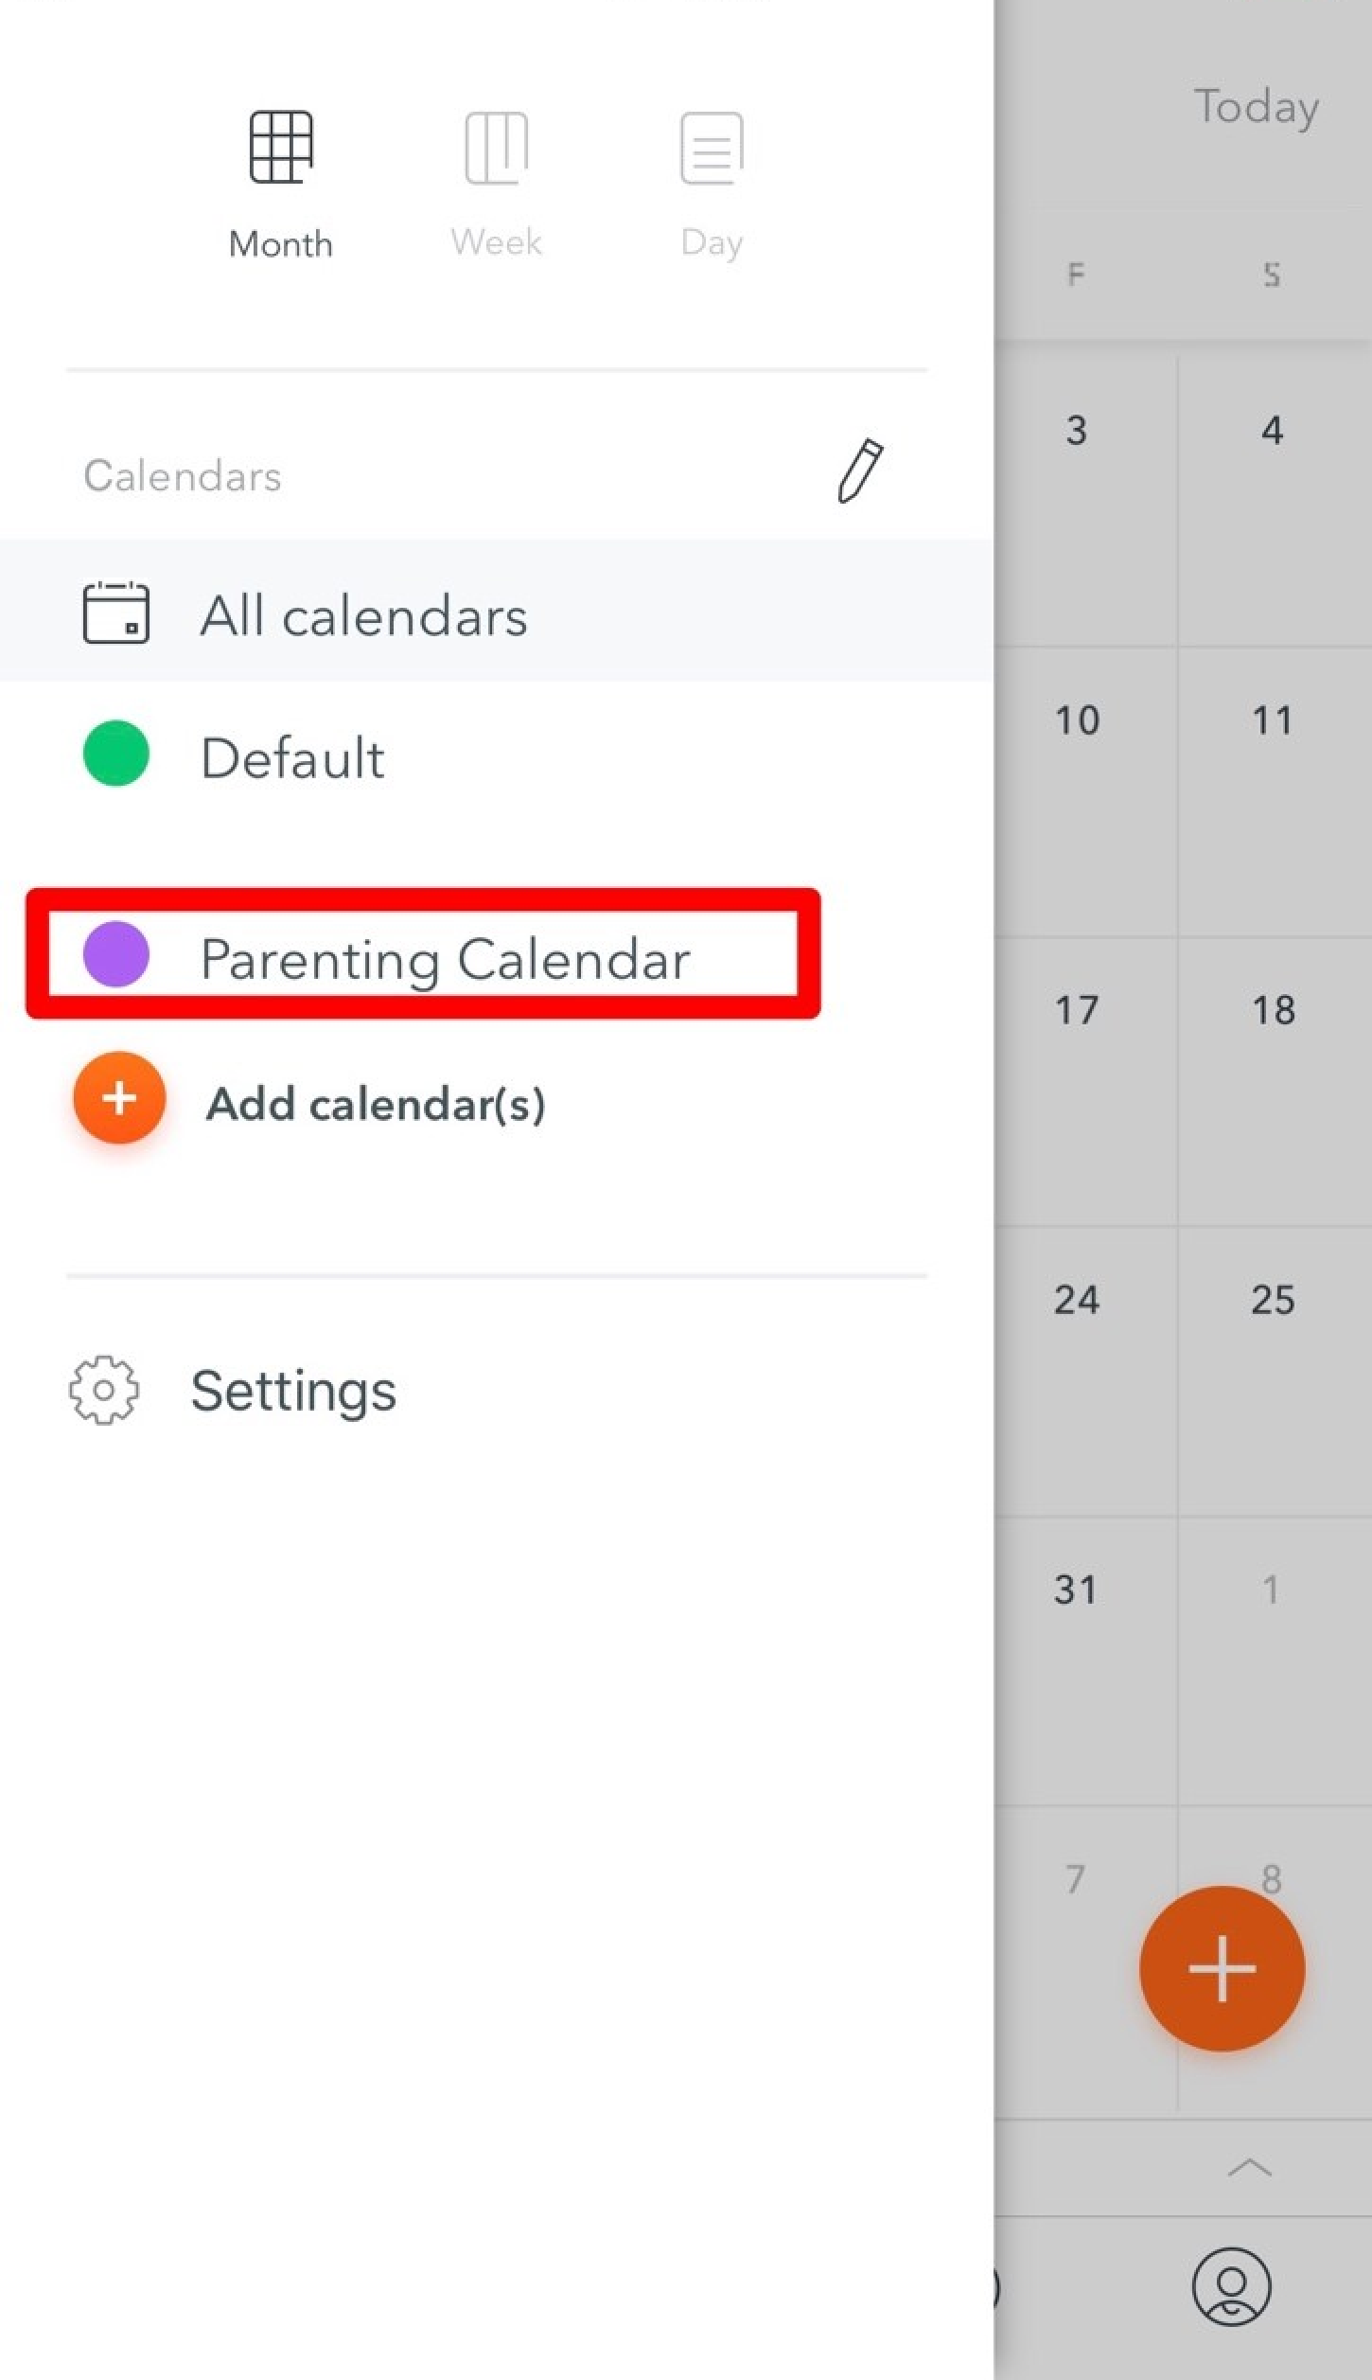
Task: Click Add calendar(s) text
Action: 376,1104
